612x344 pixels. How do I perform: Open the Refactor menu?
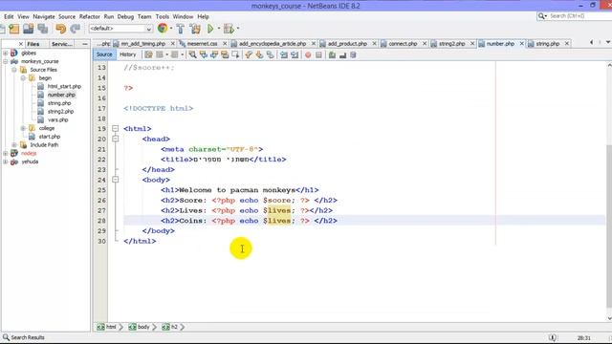tap(89, 17)
